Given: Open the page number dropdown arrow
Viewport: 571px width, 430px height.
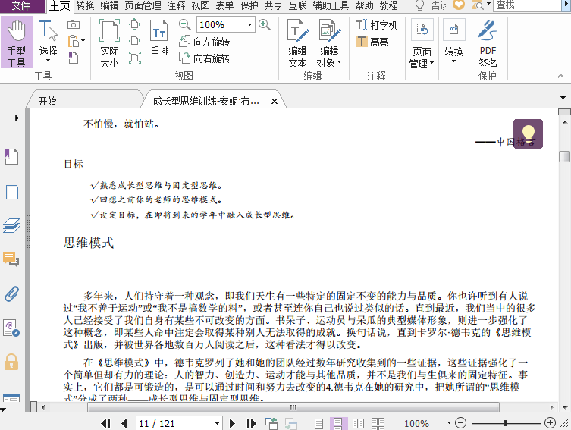Looking at the screenshot, I should [x=218, y=423].
